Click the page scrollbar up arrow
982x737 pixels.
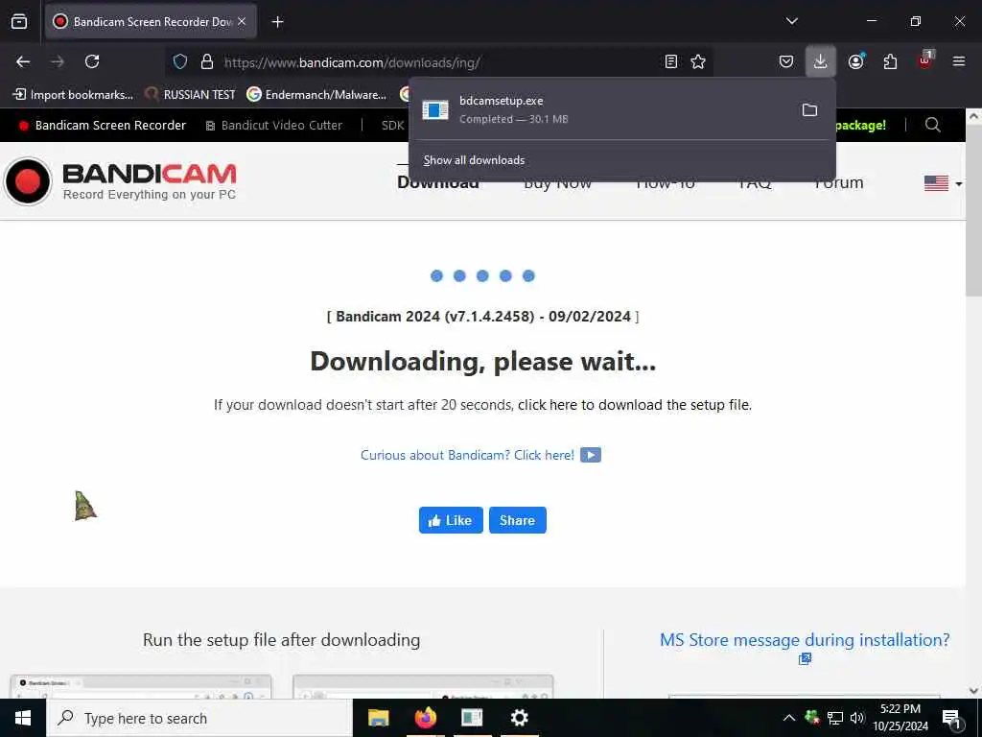[973, 116]
